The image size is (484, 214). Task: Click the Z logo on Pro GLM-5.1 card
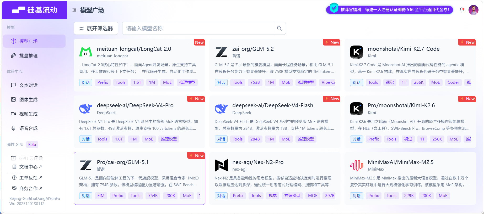coord(86,165)
